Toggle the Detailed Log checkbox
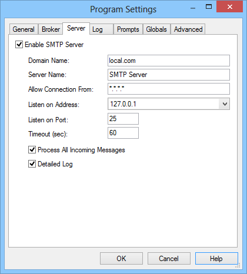 pos(32,164)
